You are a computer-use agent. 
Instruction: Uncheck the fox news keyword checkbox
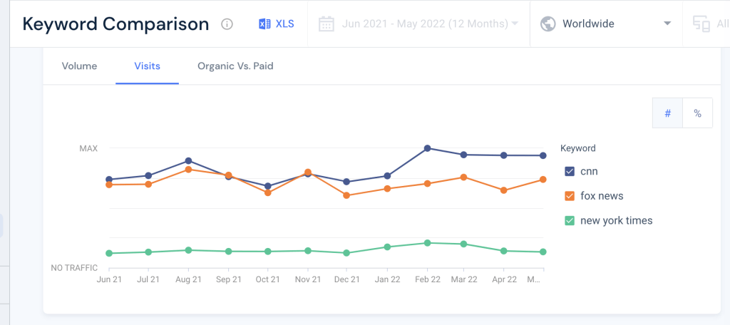(569, 196)
